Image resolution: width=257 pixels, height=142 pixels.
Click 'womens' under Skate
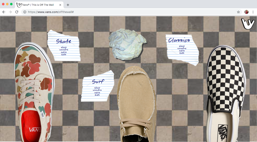pos(64,50)
